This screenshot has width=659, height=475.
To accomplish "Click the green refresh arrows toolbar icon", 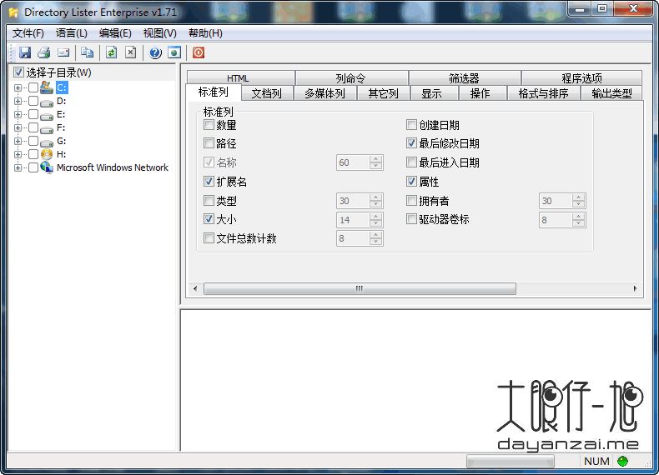I will 112,52.
